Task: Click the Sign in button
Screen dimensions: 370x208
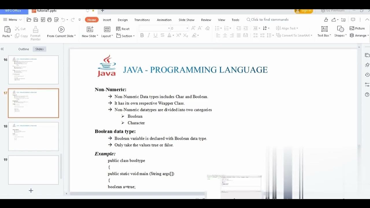Action: click(304, 10)
